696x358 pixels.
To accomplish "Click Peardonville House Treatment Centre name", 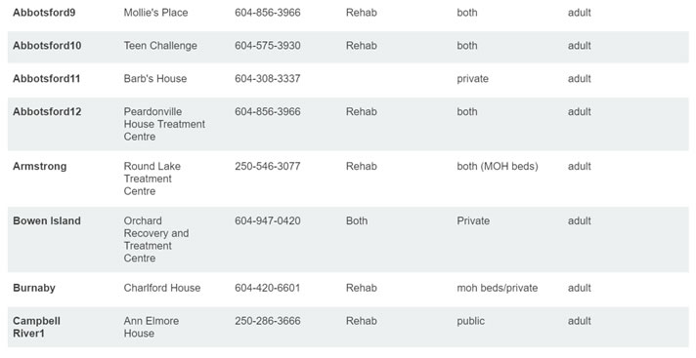I will (164, 124).
